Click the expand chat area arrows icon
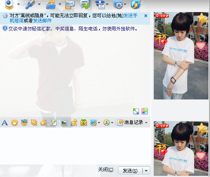 click(136, 111)
